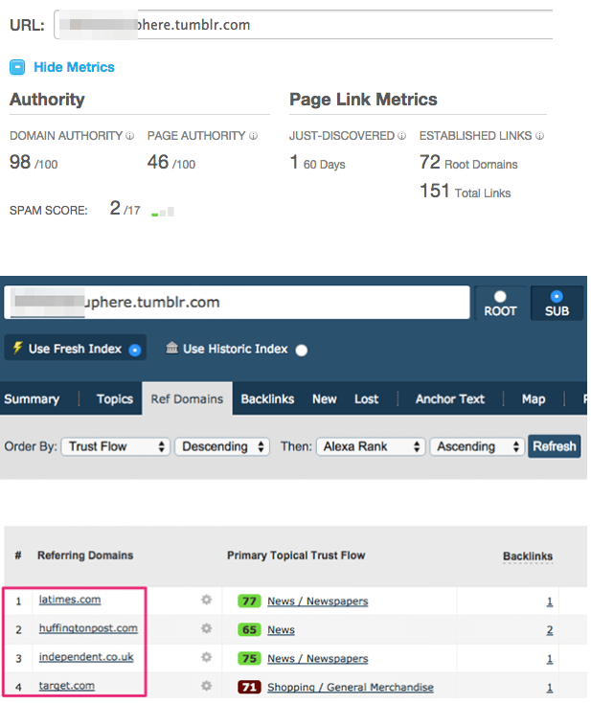Click the gear icon beside independent.co.uk
The width and height of the screenshot is (591, 703).
coord(205,658)
